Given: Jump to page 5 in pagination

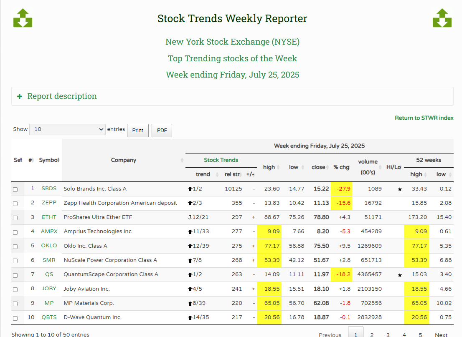Looking at the screenshot, I should [x=420, y=334].
